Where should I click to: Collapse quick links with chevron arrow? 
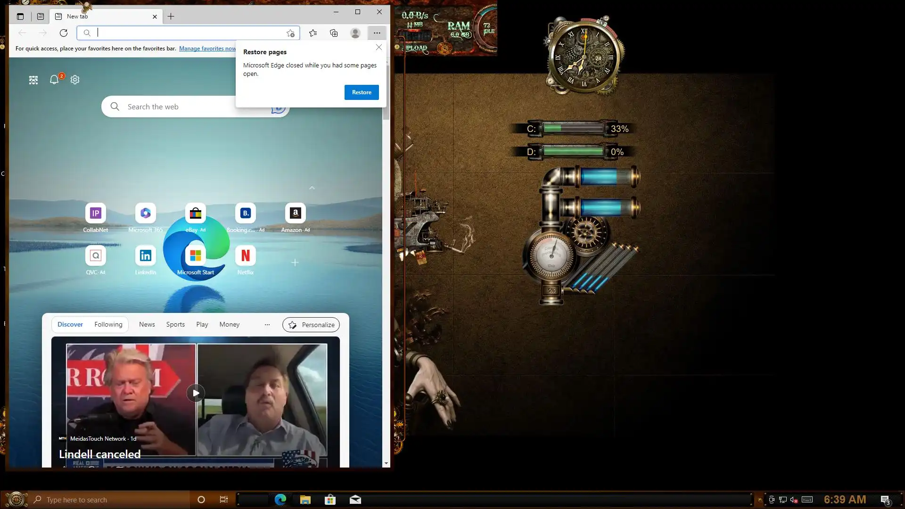312,188
